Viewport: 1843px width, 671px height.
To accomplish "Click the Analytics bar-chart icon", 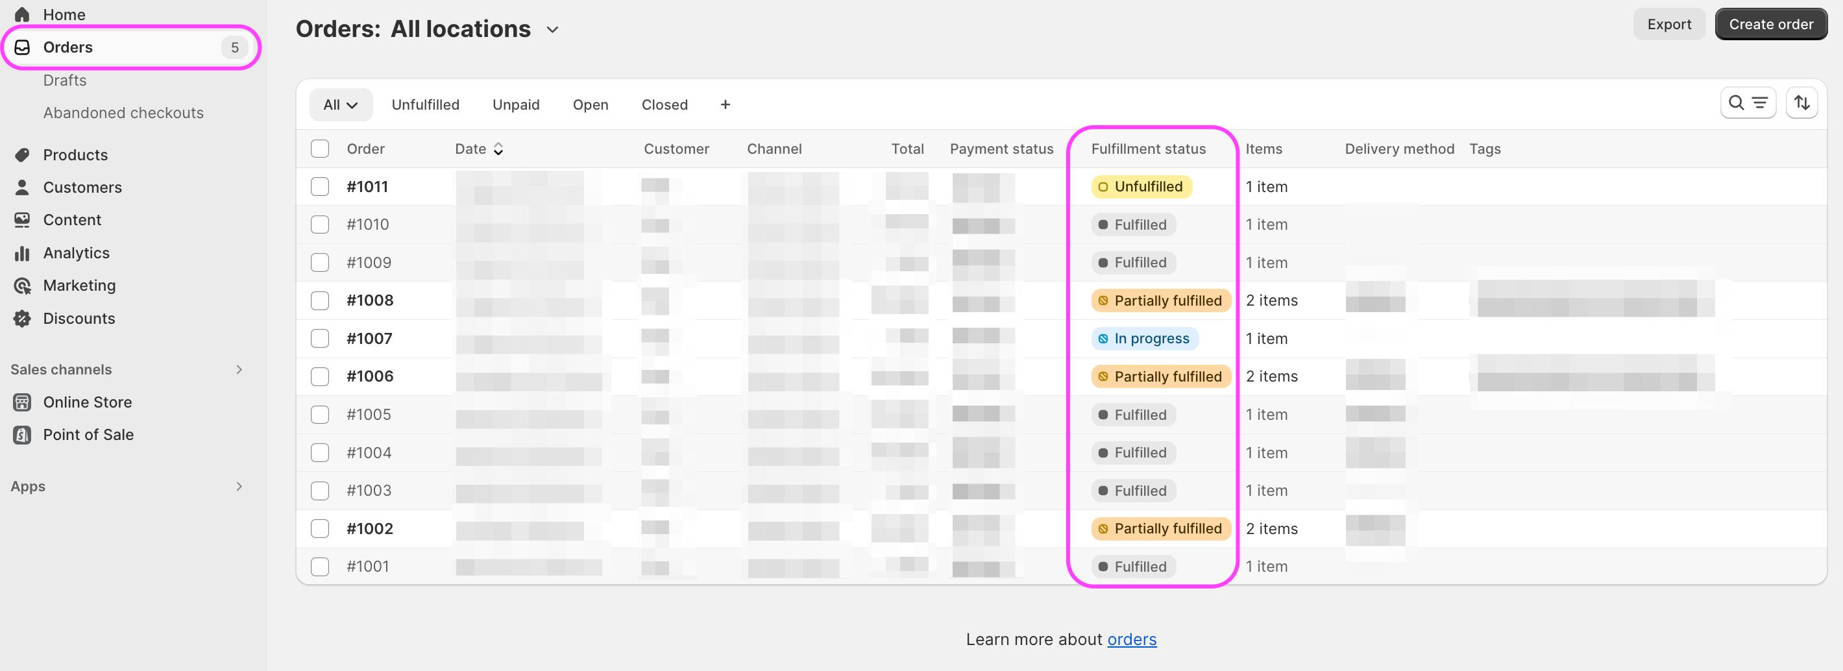I will click(x=22, y=252).
